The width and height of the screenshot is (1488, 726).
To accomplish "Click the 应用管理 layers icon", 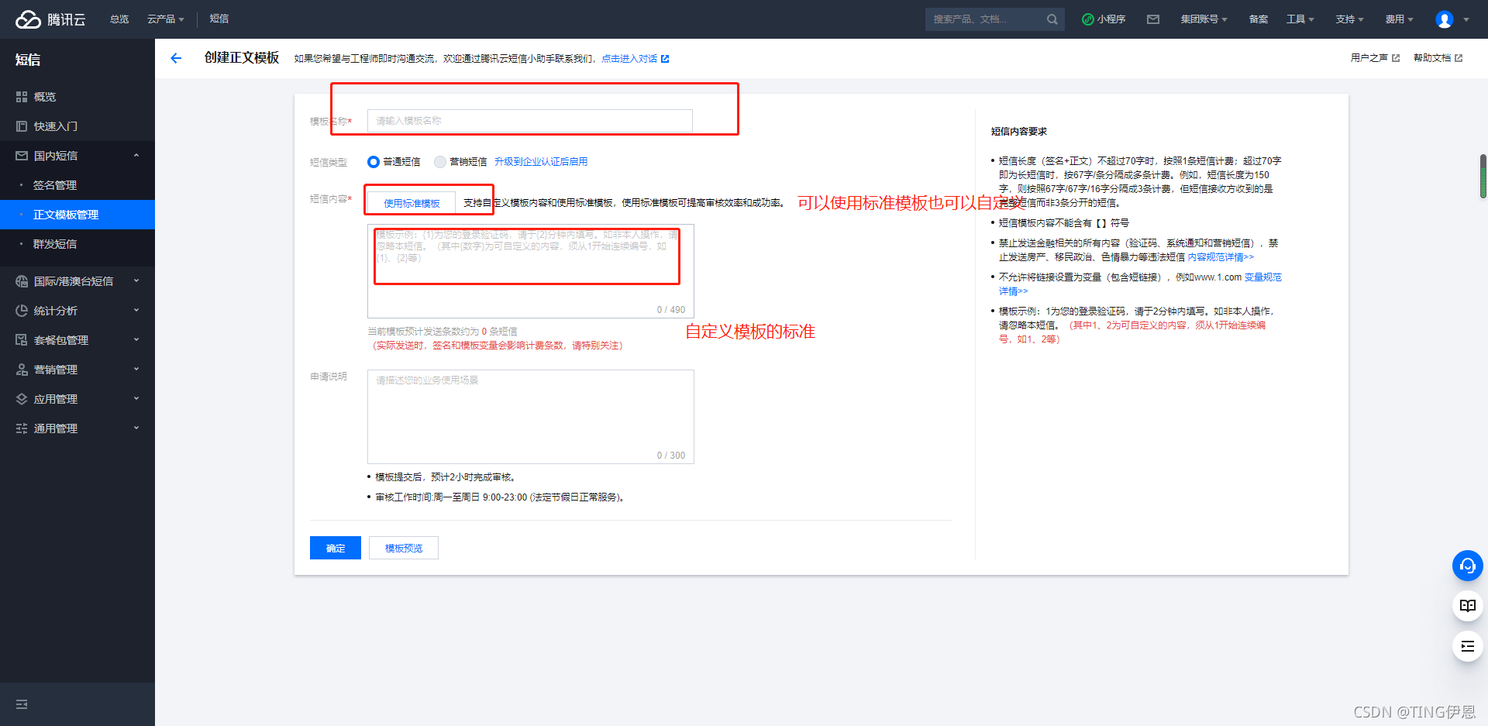I will click(x=22, y=399).
